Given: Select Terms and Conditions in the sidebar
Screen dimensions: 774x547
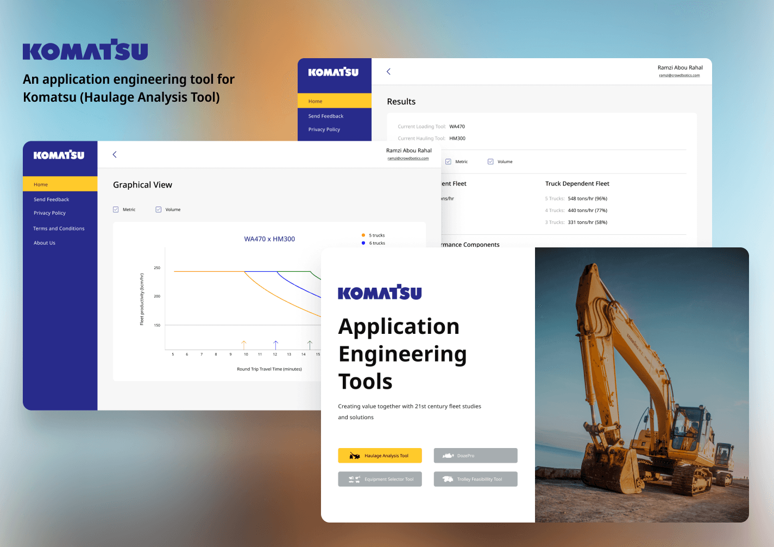Looking at the screenshot, I should 59,228.
